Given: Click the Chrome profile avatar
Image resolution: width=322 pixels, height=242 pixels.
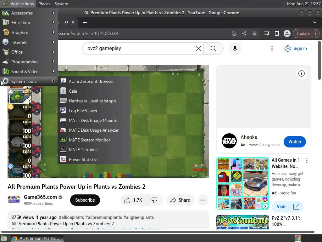Looking at the screenshot, I should pos(287,33).
